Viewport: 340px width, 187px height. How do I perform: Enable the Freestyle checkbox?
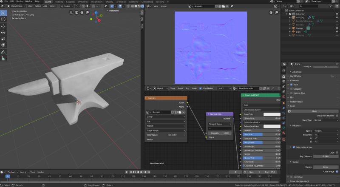(x=292, y=177)
